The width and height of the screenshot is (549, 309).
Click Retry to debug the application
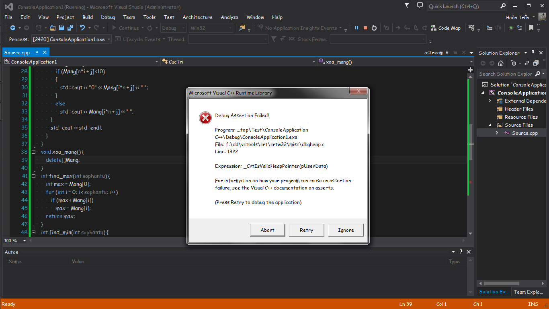click(306, 230)
